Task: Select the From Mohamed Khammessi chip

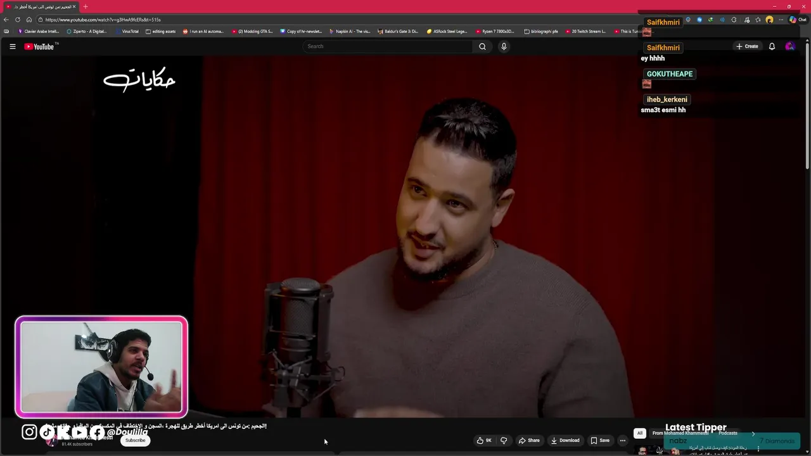Action: click(x=680, y=433)
